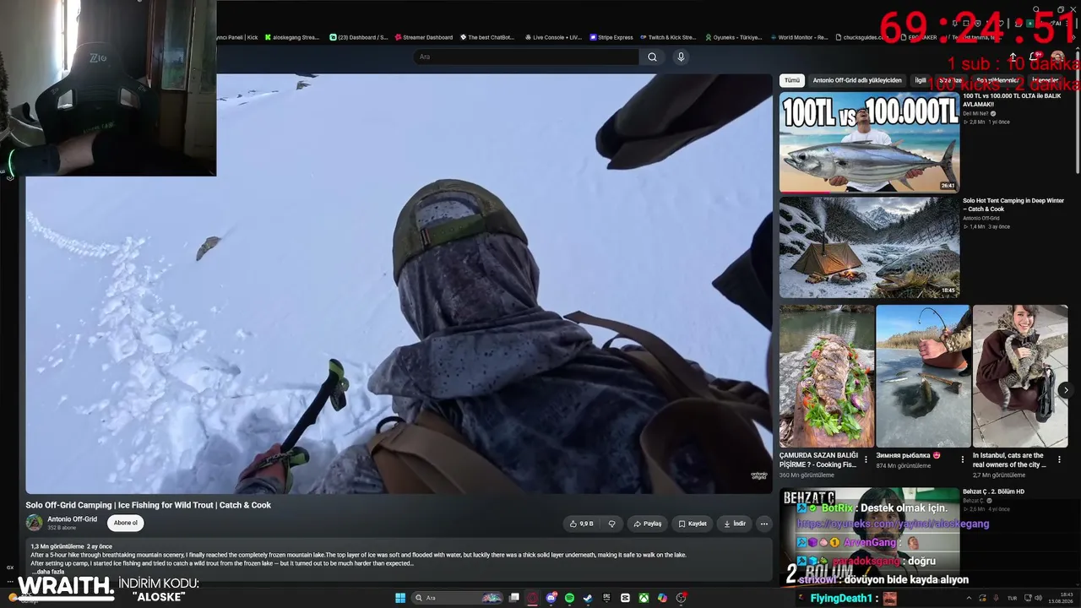Share video using Paylaş button

[x=647, y=524]
